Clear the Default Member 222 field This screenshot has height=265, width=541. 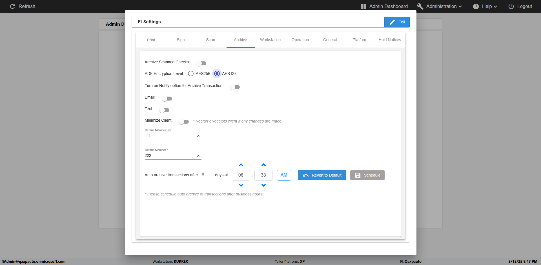coord(198,156)
